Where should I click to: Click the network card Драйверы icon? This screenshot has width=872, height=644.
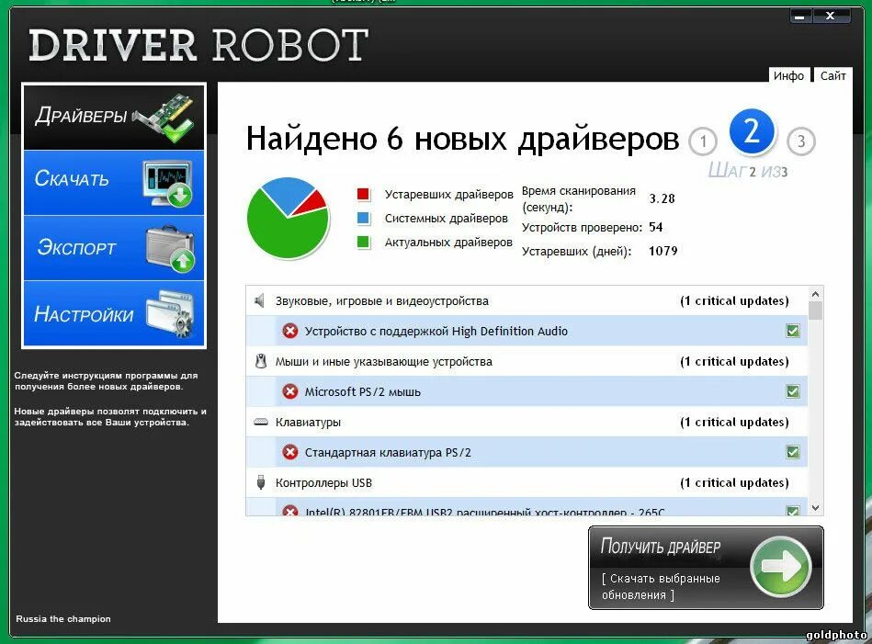(165, 118)
